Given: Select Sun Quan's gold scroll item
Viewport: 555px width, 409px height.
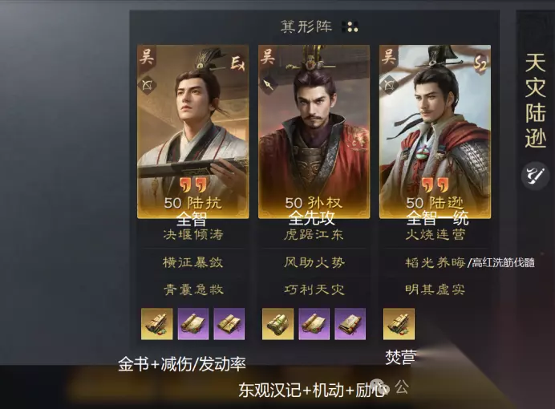Looking at the screenshot, I should [x=277, y=324].
